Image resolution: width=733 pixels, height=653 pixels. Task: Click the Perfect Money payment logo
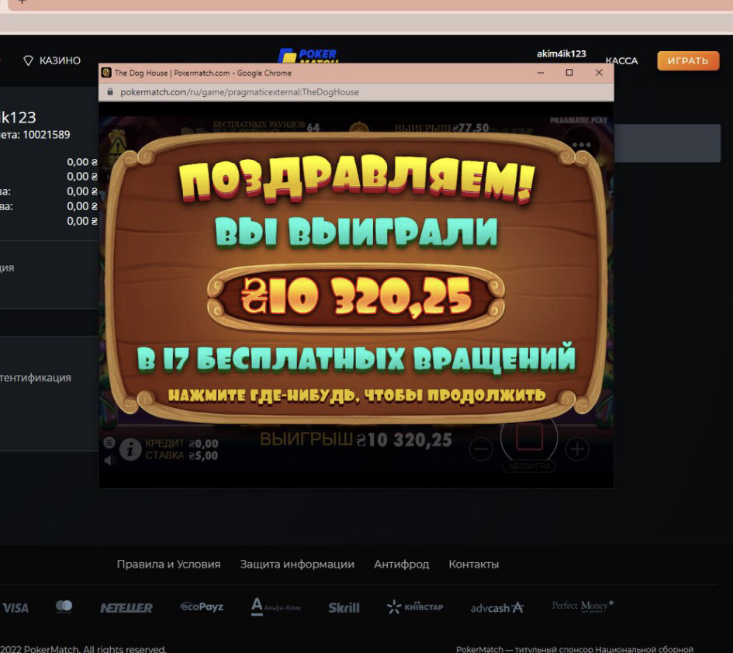[583, 606]
